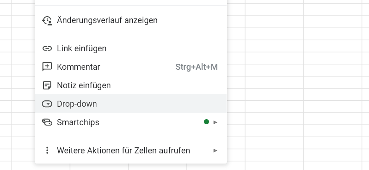
Task: Click the Smartchips stacked chips icon
Action: (47, 122)
